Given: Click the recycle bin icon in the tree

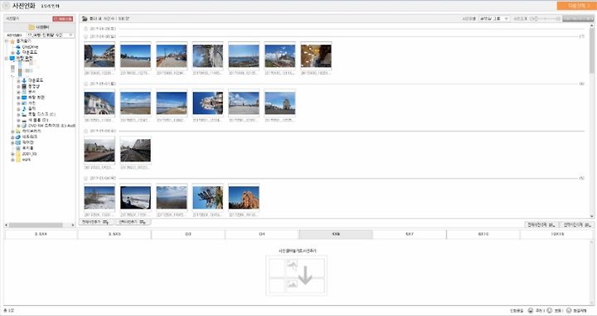Looking at the screenshot, I should pyautogui.click(x=18, y=148).
